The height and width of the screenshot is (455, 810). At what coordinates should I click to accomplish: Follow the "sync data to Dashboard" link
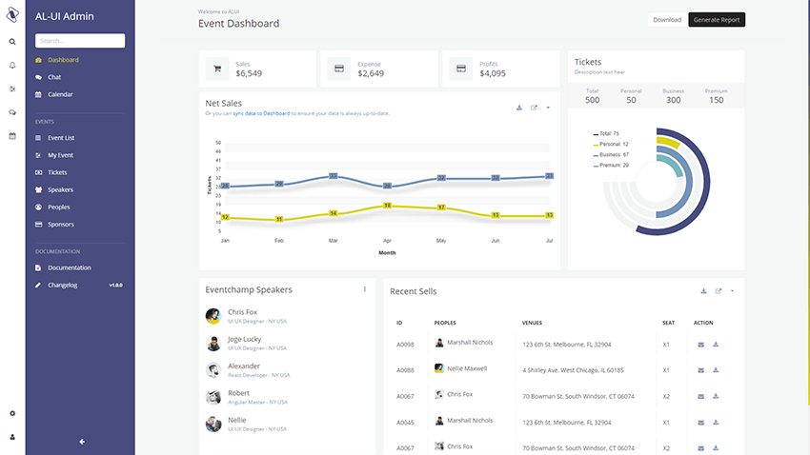261,113
